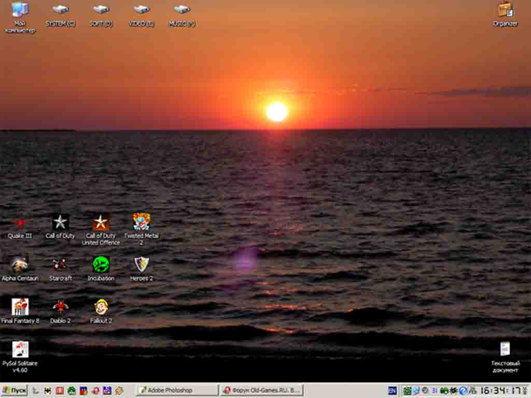This screenshot has height=398, width=531.
Task: Open the EN language indicator
Action: pos(392,390)
